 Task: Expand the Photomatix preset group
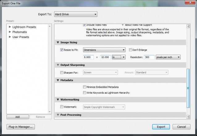tap(10, 32)
